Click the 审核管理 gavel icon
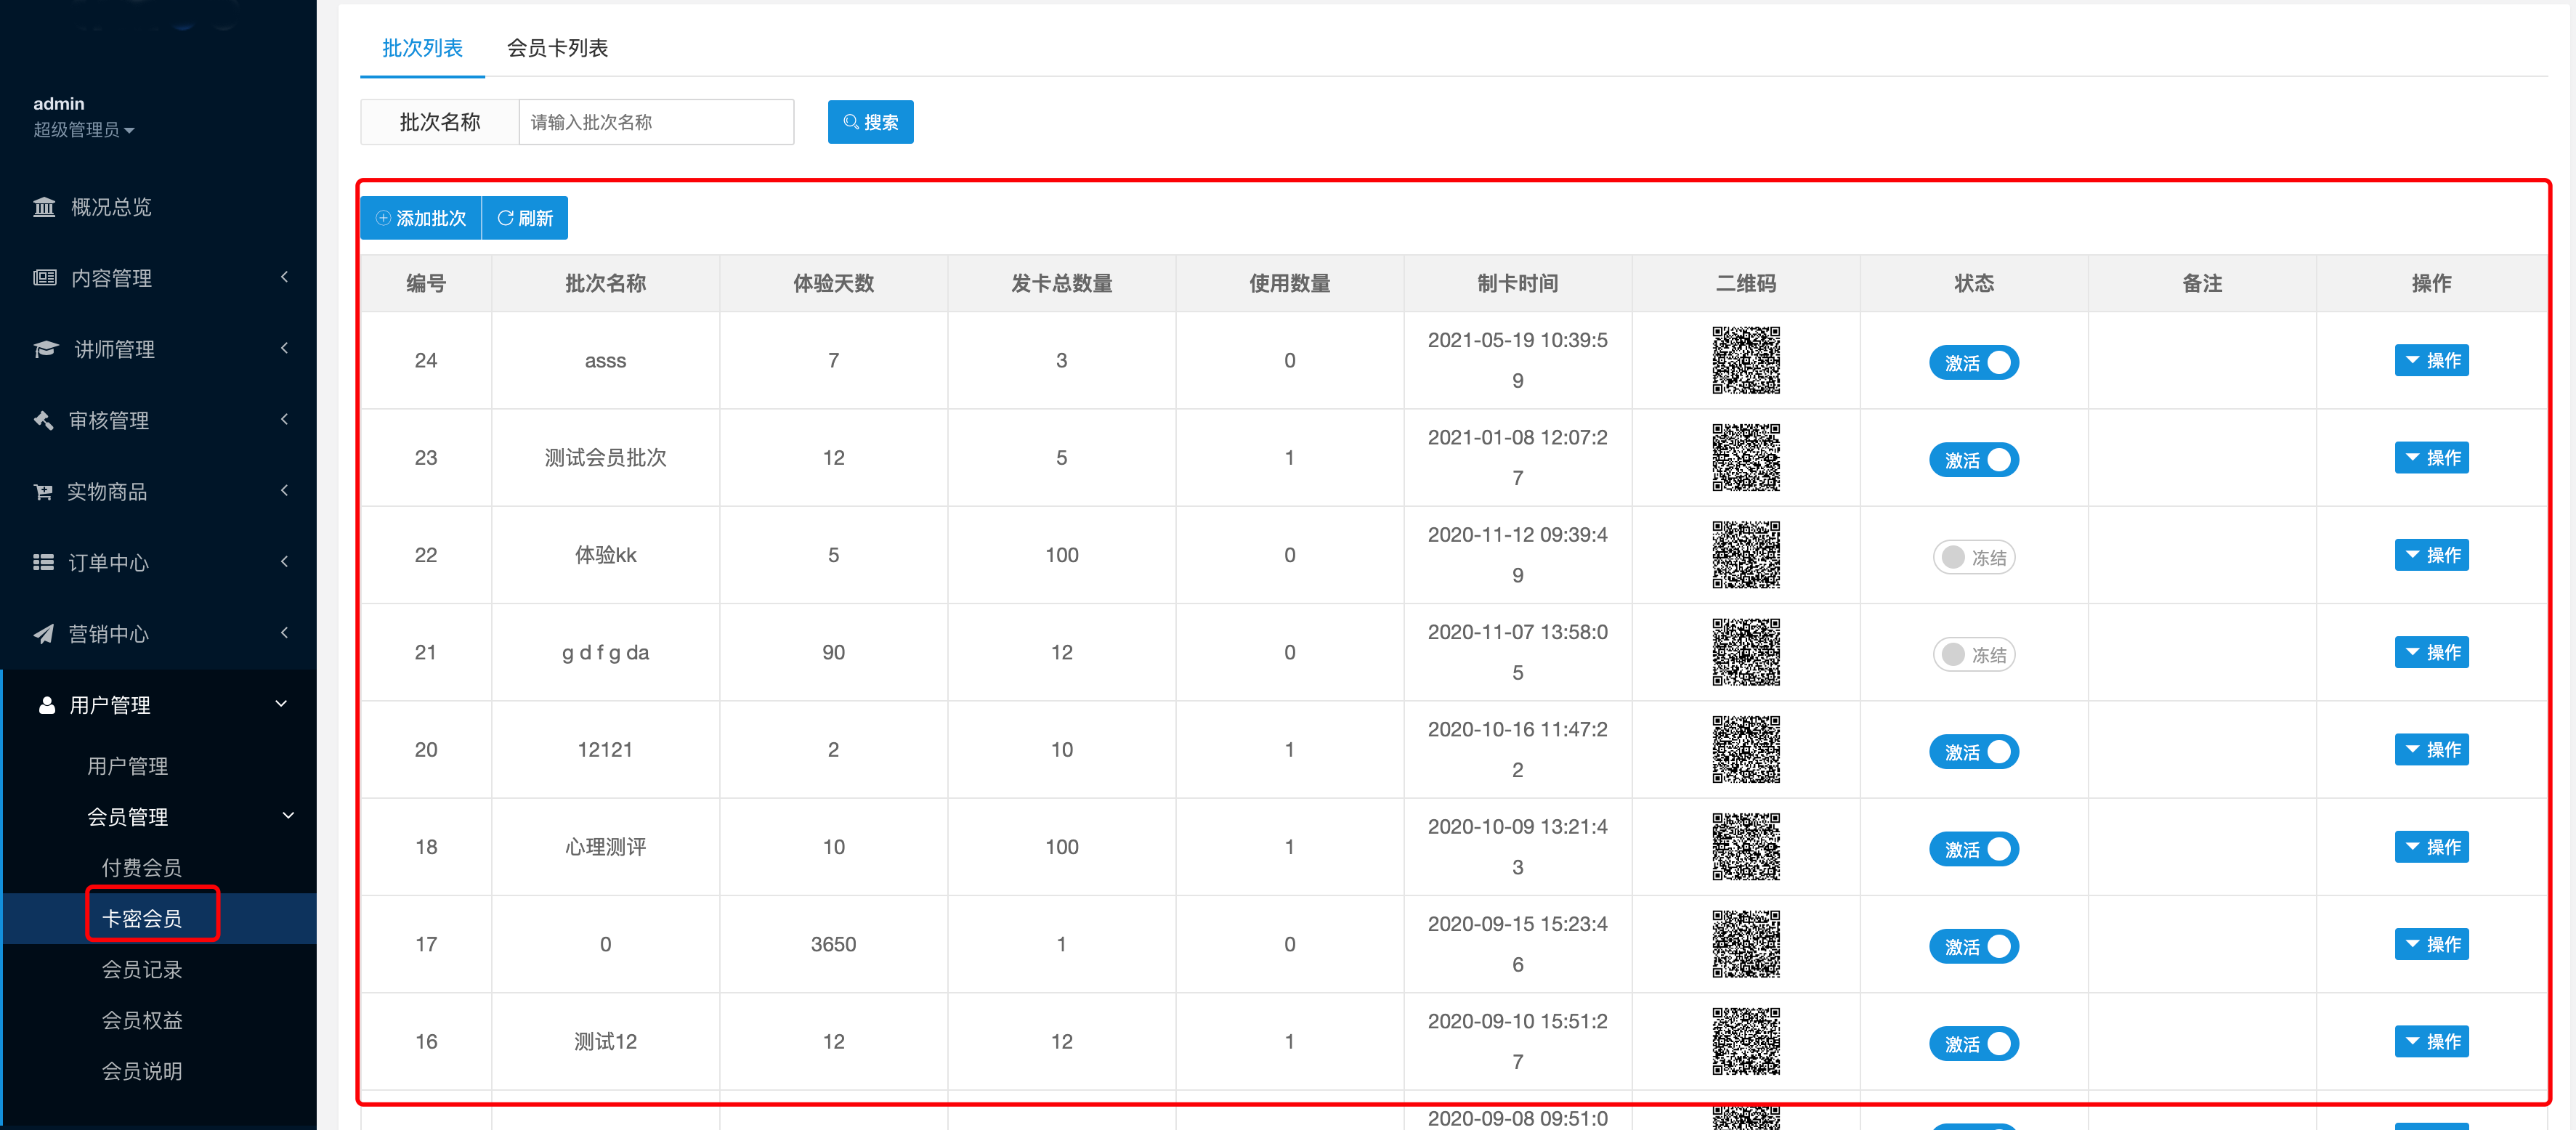 (x=44, y=420)
